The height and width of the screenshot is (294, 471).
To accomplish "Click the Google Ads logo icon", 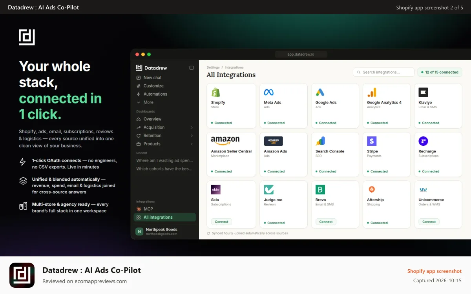I will coord(320,93).
